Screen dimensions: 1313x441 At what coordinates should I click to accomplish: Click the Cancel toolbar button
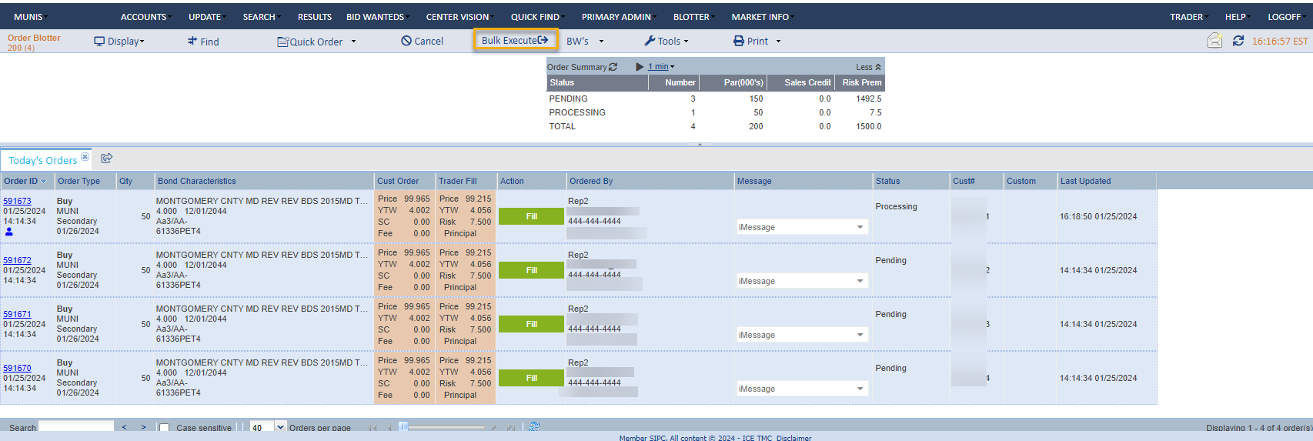(x=422, y=42)
